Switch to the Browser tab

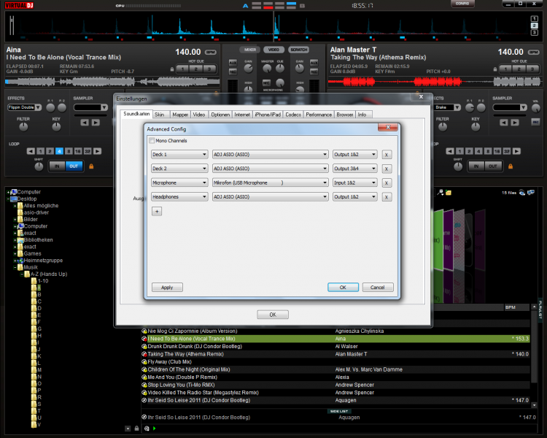[x=345, y=115]
